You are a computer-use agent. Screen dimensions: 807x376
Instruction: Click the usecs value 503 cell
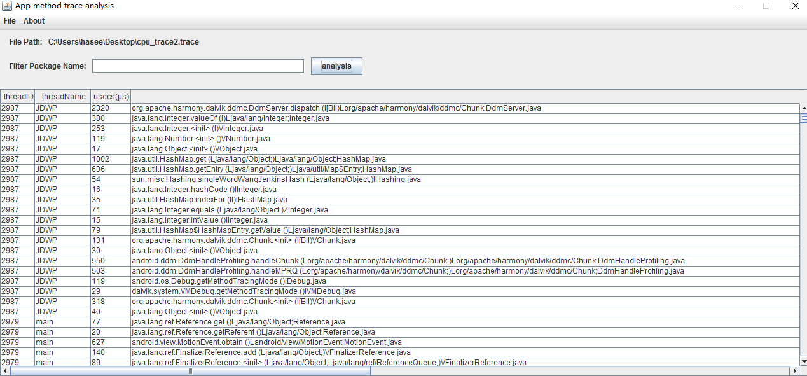pyautogui.click(x=111, y=271)
